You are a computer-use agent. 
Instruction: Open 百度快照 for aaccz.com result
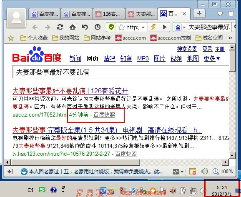104,115
